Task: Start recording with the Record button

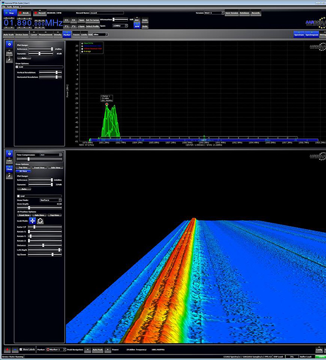Action: coord(40,13)
